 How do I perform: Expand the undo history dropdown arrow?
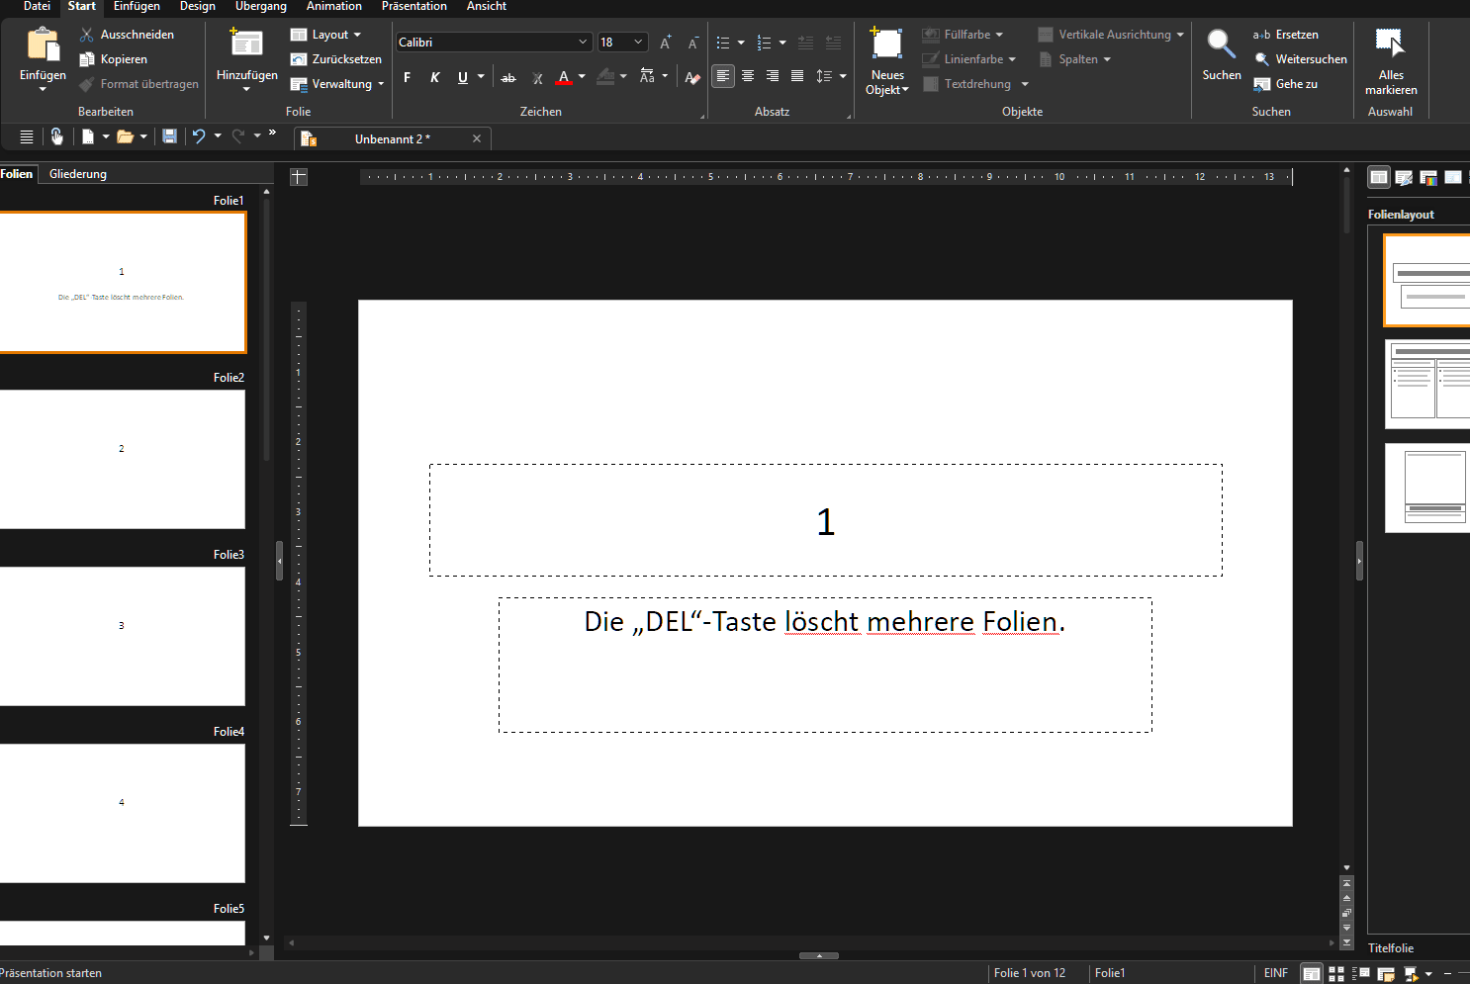click(218, 136)
